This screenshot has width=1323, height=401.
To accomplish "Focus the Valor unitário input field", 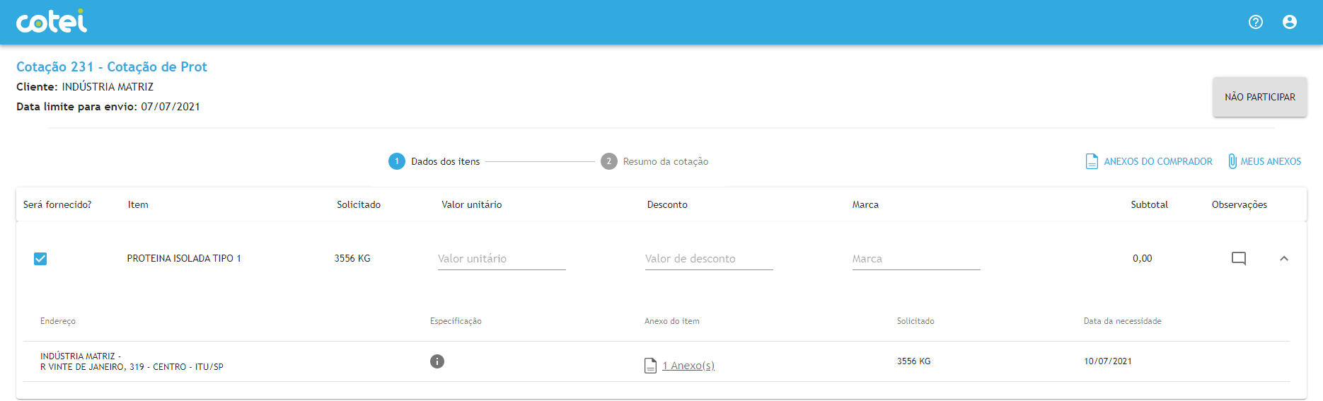I will [x=501, y=259].
